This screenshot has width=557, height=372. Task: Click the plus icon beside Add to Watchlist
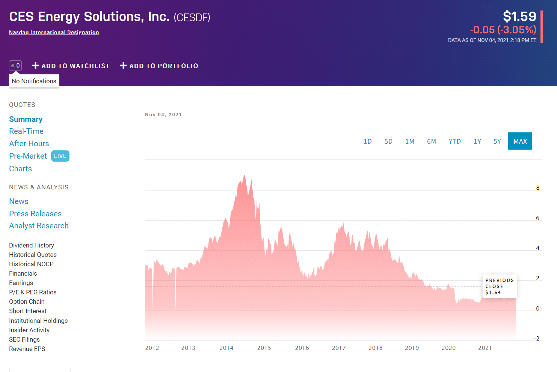point(36,66)
